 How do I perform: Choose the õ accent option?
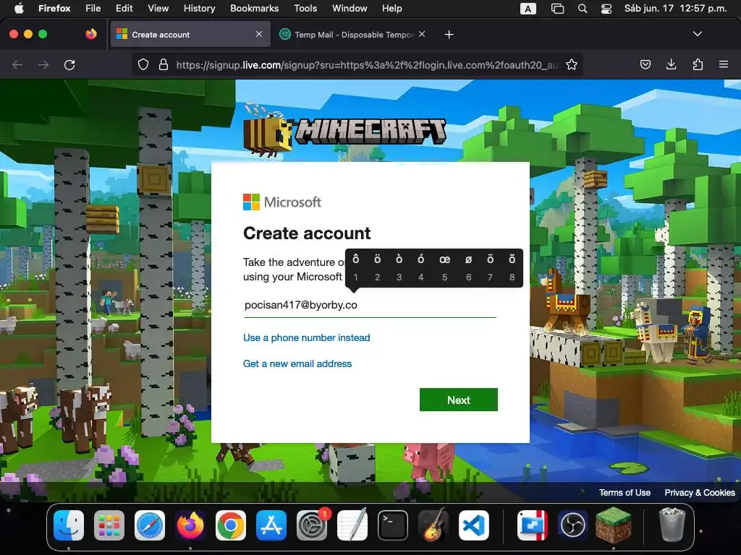pyautogui.click(x=512, y=267)
